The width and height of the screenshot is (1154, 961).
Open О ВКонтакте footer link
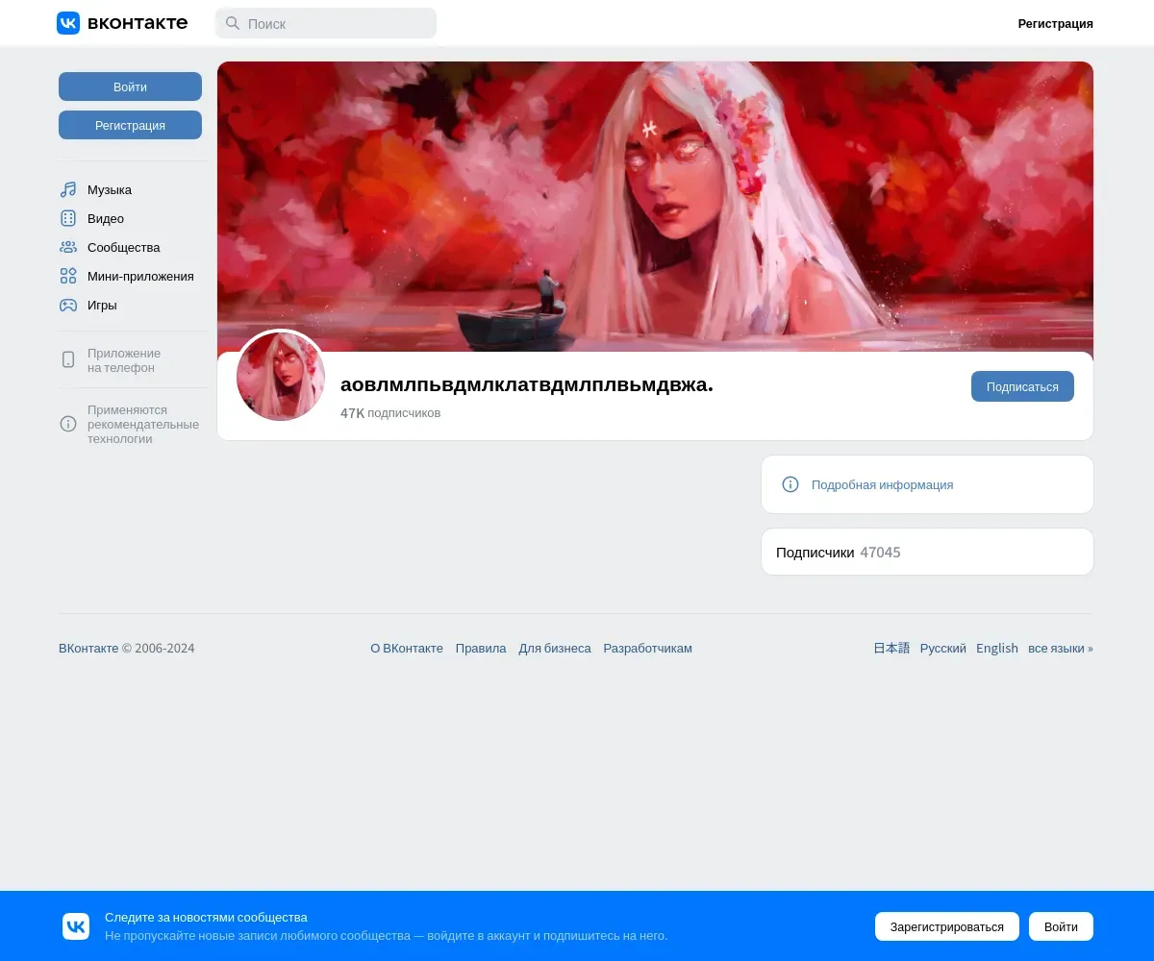coord(407,649)
